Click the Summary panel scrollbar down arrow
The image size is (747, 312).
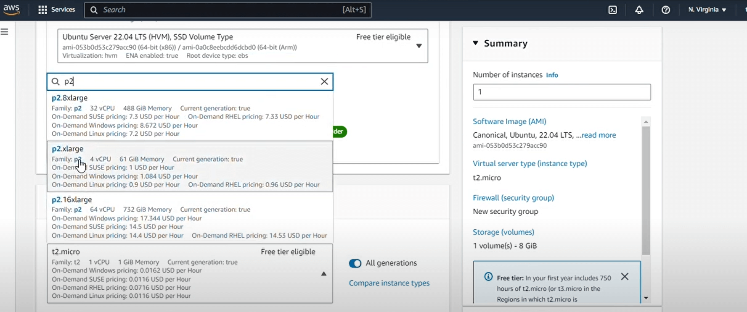(646, 298)
